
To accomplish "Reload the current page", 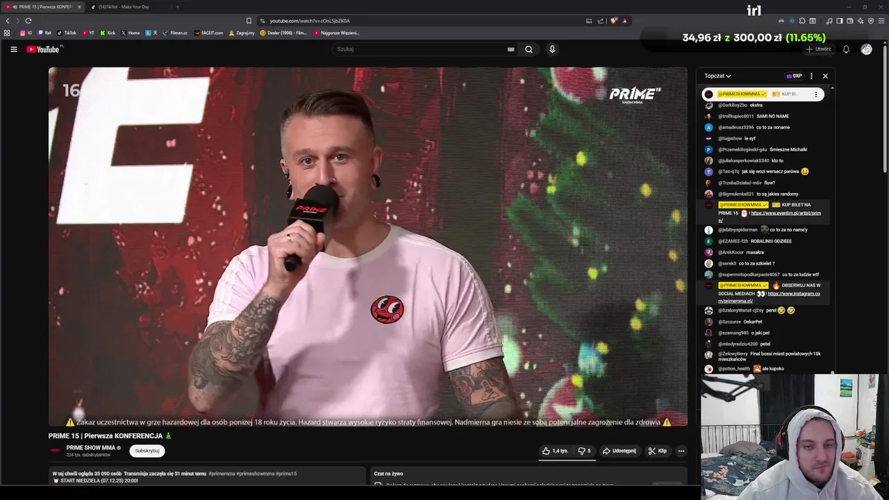I will (28, 21).
